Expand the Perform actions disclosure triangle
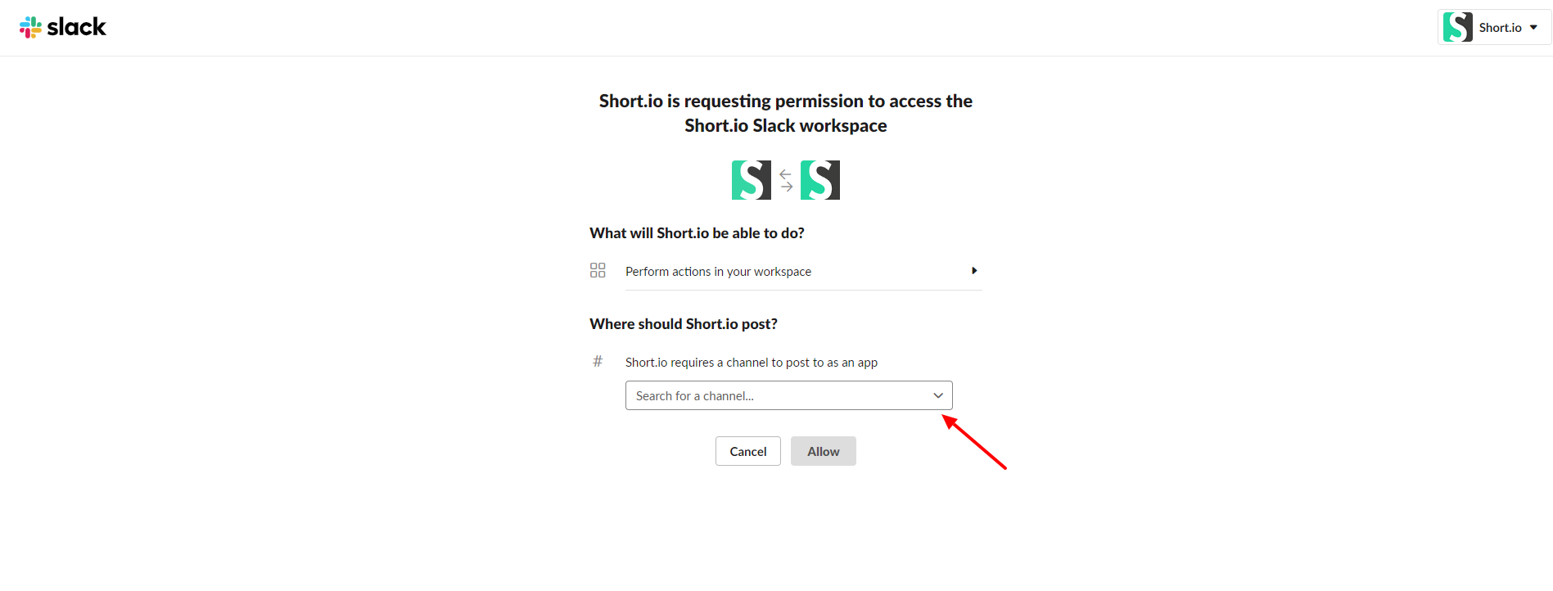 [974, 270]
